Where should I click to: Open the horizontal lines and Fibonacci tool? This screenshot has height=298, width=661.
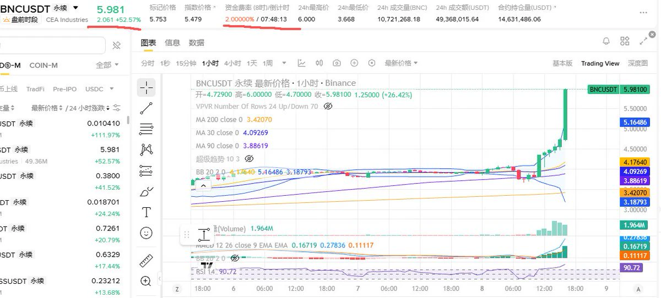(x=146, y=129)
